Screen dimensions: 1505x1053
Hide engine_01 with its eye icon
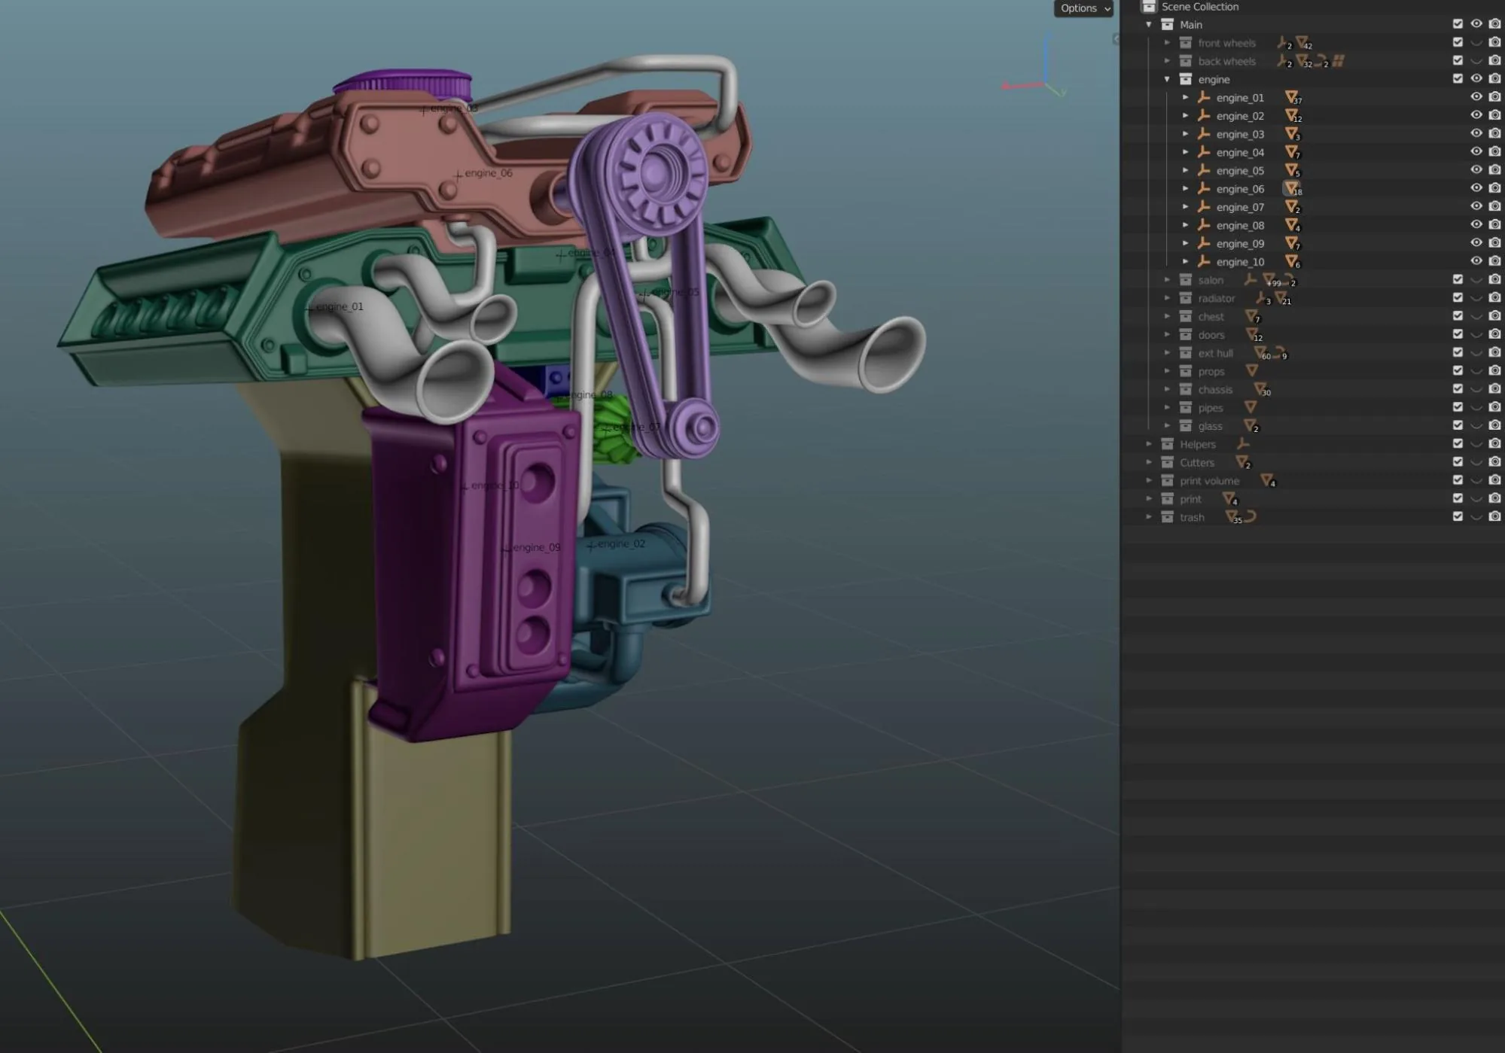pos(1476,97)
